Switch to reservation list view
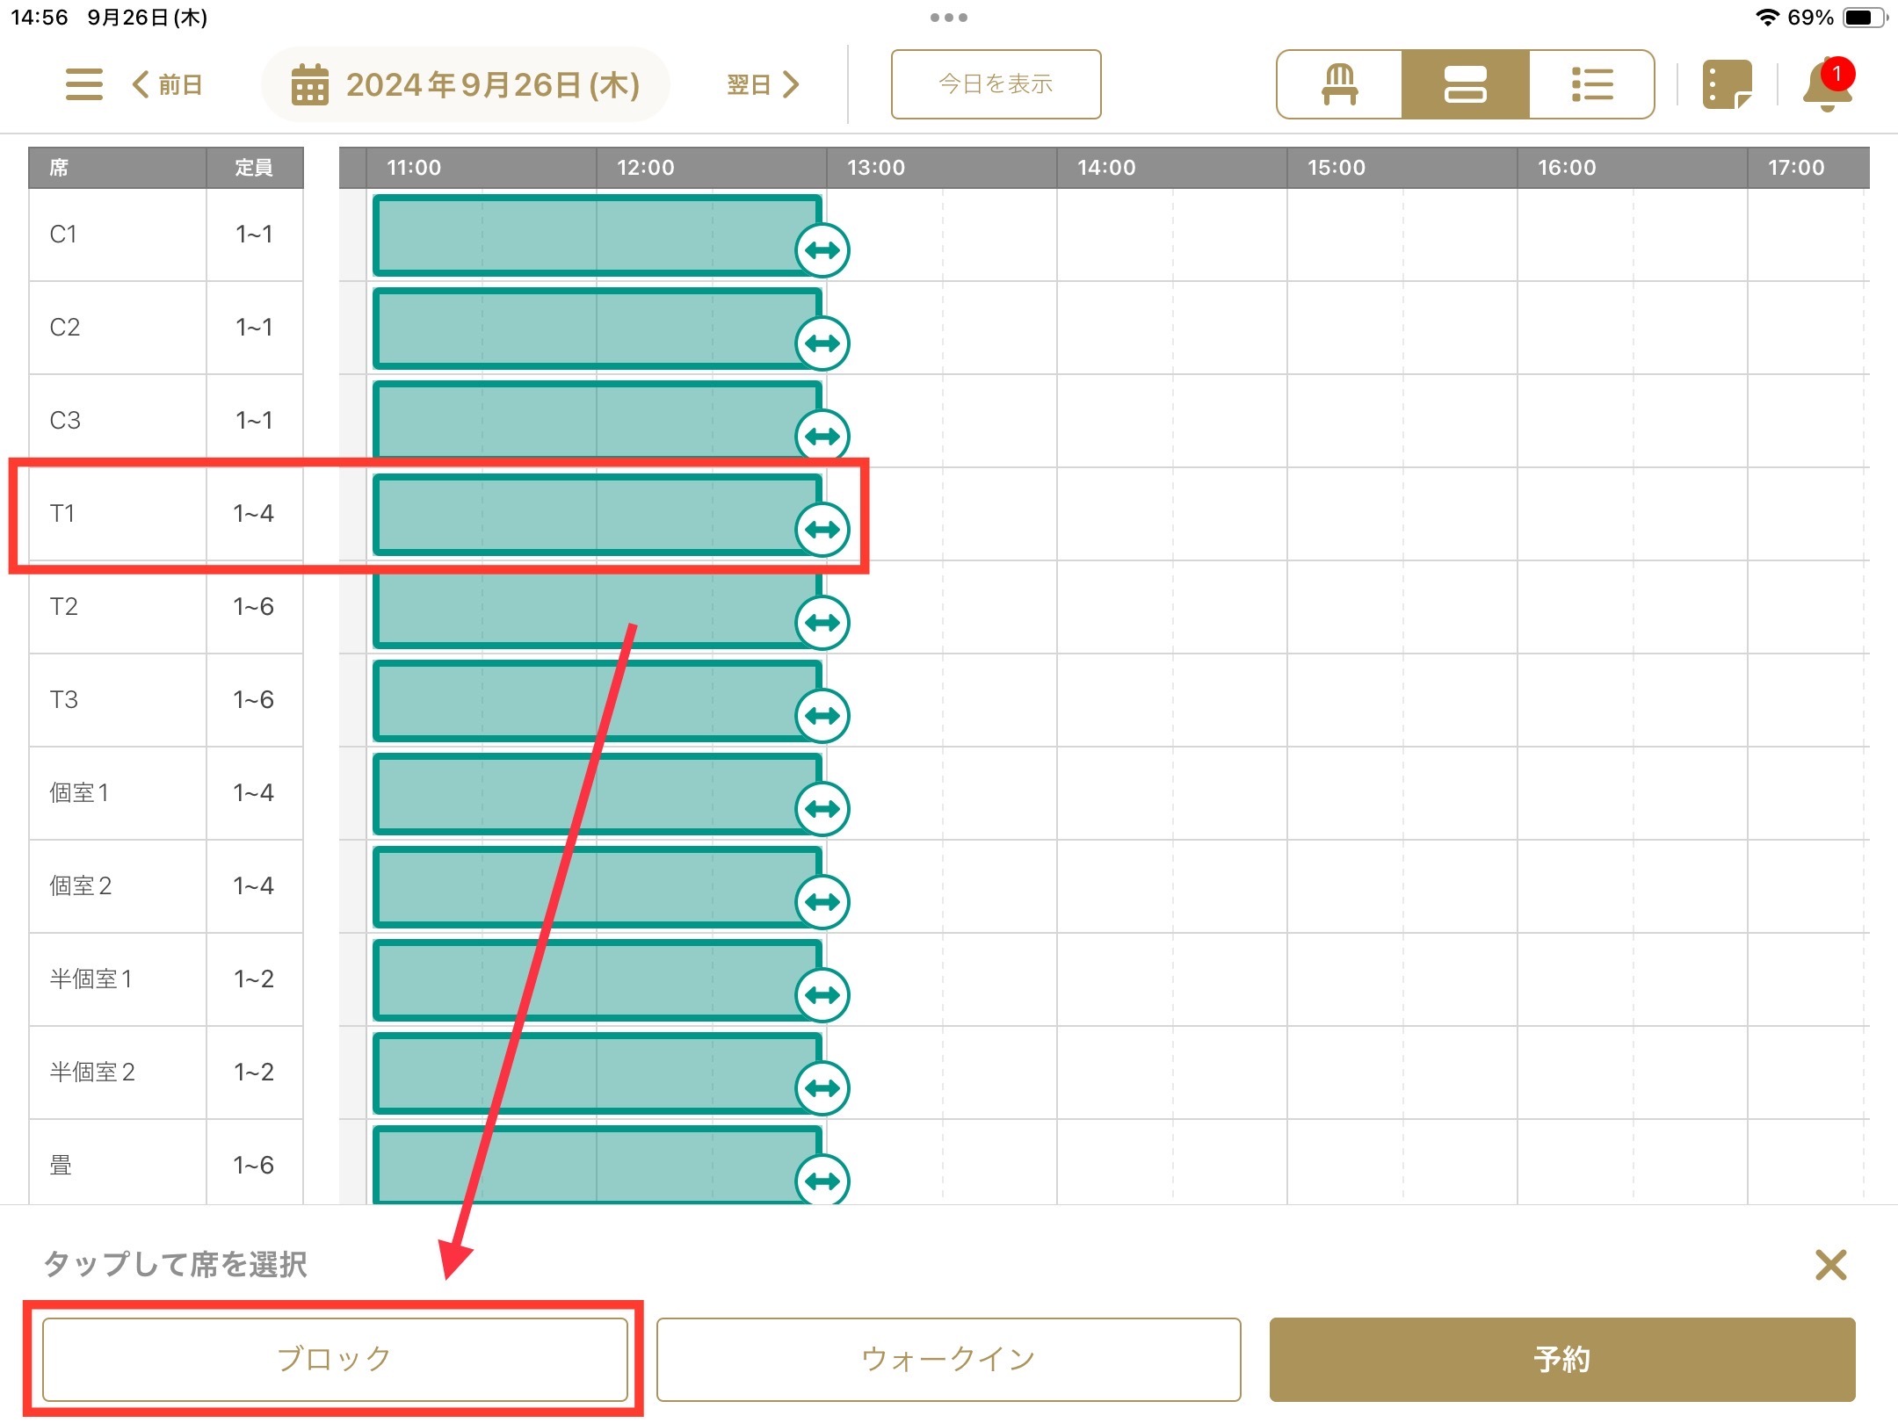 (1591, 84)
